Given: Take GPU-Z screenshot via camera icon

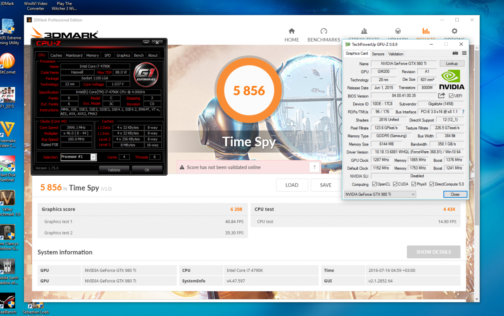Looking at the screenshot, I should pos(455,53).
